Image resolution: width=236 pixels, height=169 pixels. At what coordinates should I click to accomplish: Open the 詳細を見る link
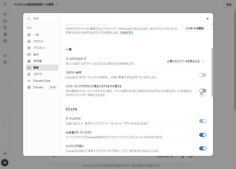(x=127, y=33)
